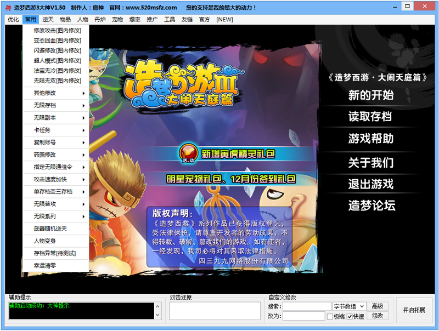Expand the 单存档变三存档 submenu
The image size is (439, 331).
pyautogui.click(x=56, y=191)
